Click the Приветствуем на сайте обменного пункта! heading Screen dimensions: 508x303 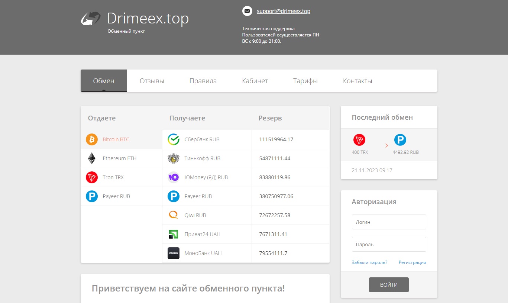(188, 289)
